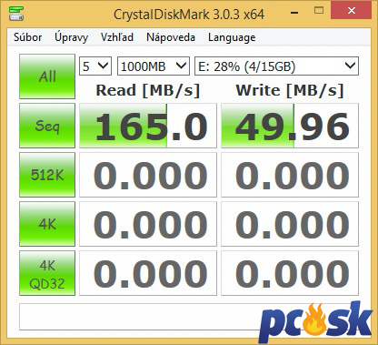Screen dimensions: 378x345
Task: Open the Language menu
Action: [232, 37]
